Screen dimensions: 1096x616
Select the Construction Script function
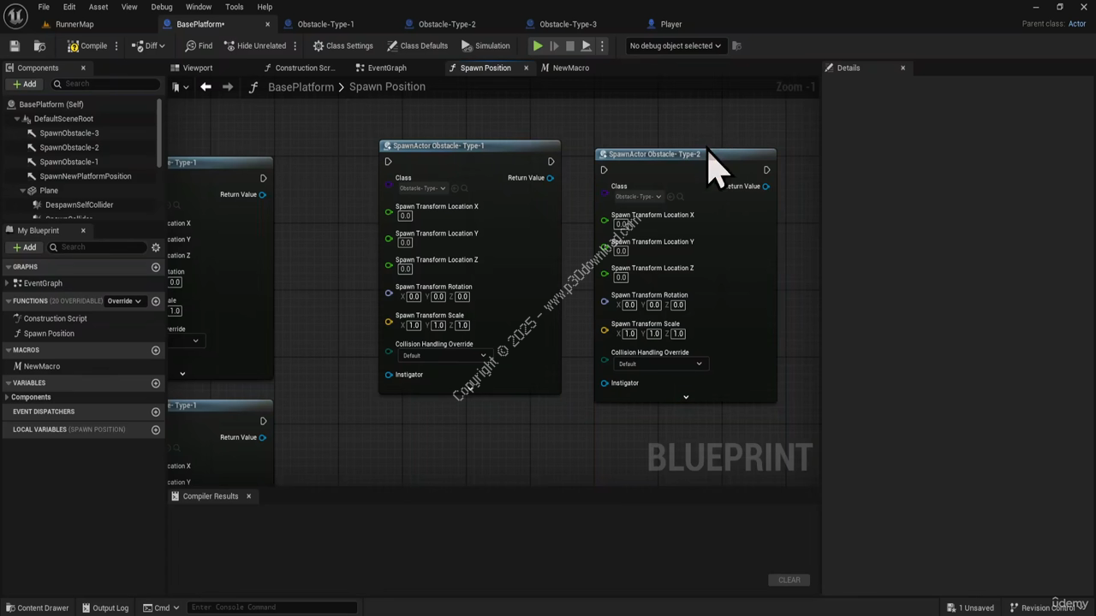click(55, 318)
